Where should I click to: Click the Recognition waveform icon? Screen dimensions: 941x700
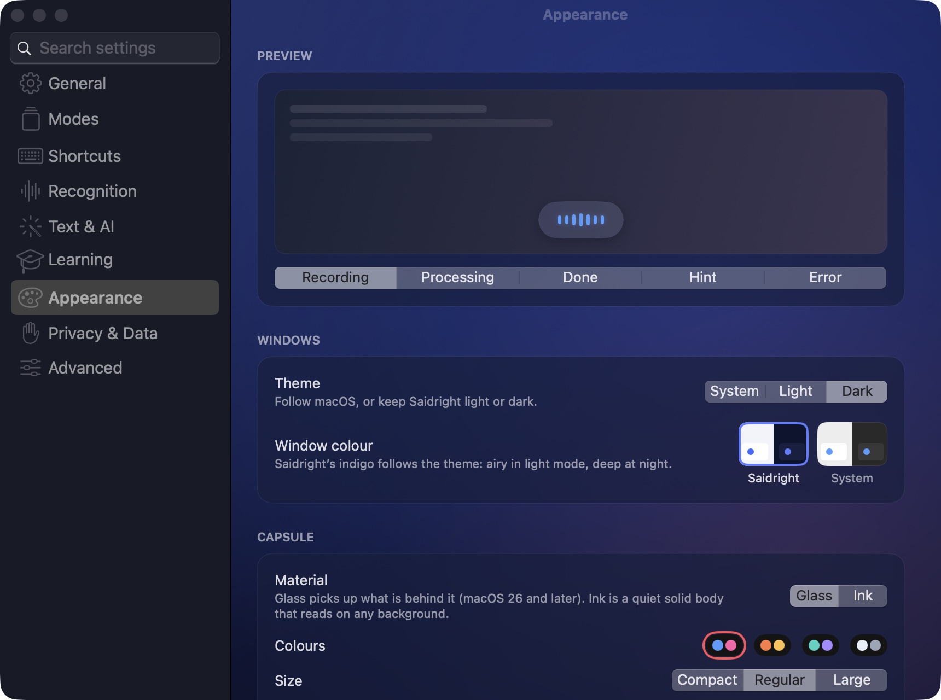click(31, 191)
